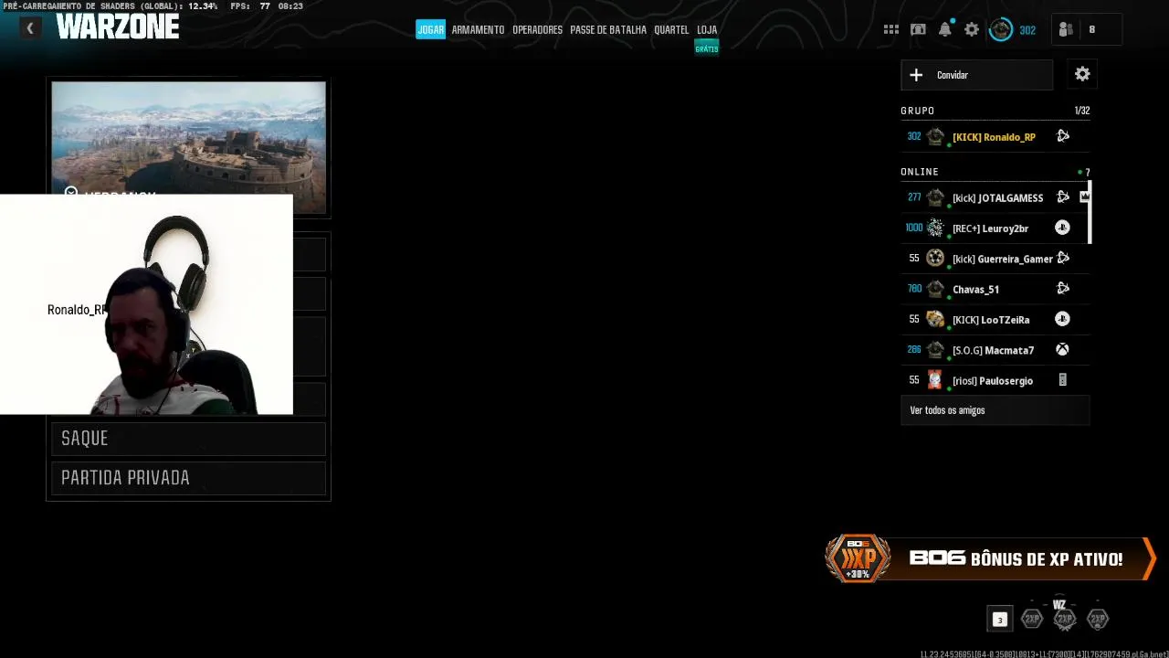Open the headquarters map icon in top bar
This screenshot has height=658, width=1169.
[x=918, y=29]
